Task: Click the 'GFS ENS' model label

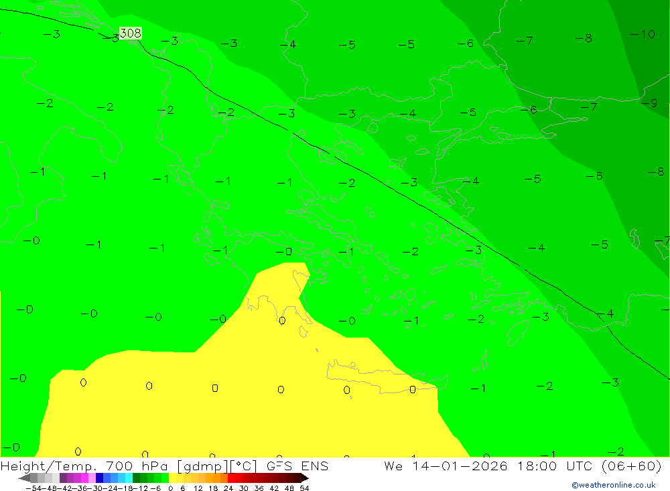Action: coord(297,466)
